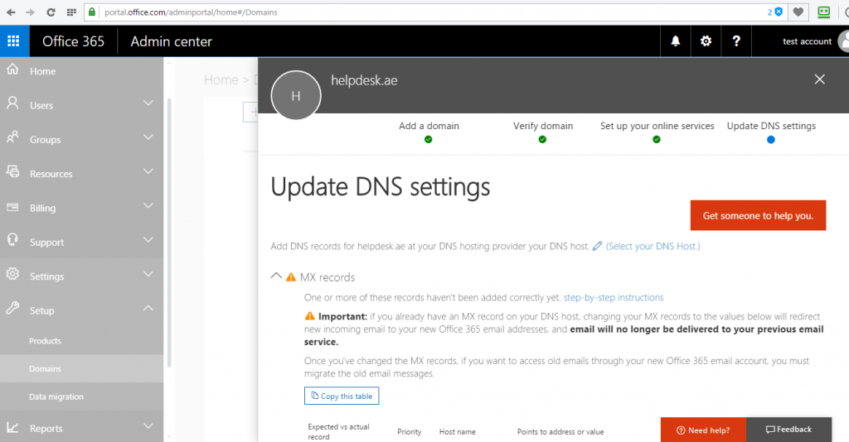The image size is (849, 442).
Task: Click the Need help? button
Action: click(703, 430)
